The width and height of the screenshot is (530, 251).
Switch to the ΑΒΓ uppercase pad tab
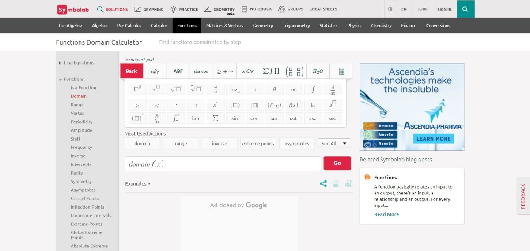178,71
